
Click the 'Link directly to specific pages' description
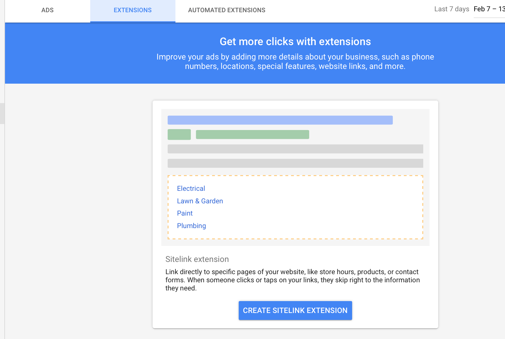[293, 280]
